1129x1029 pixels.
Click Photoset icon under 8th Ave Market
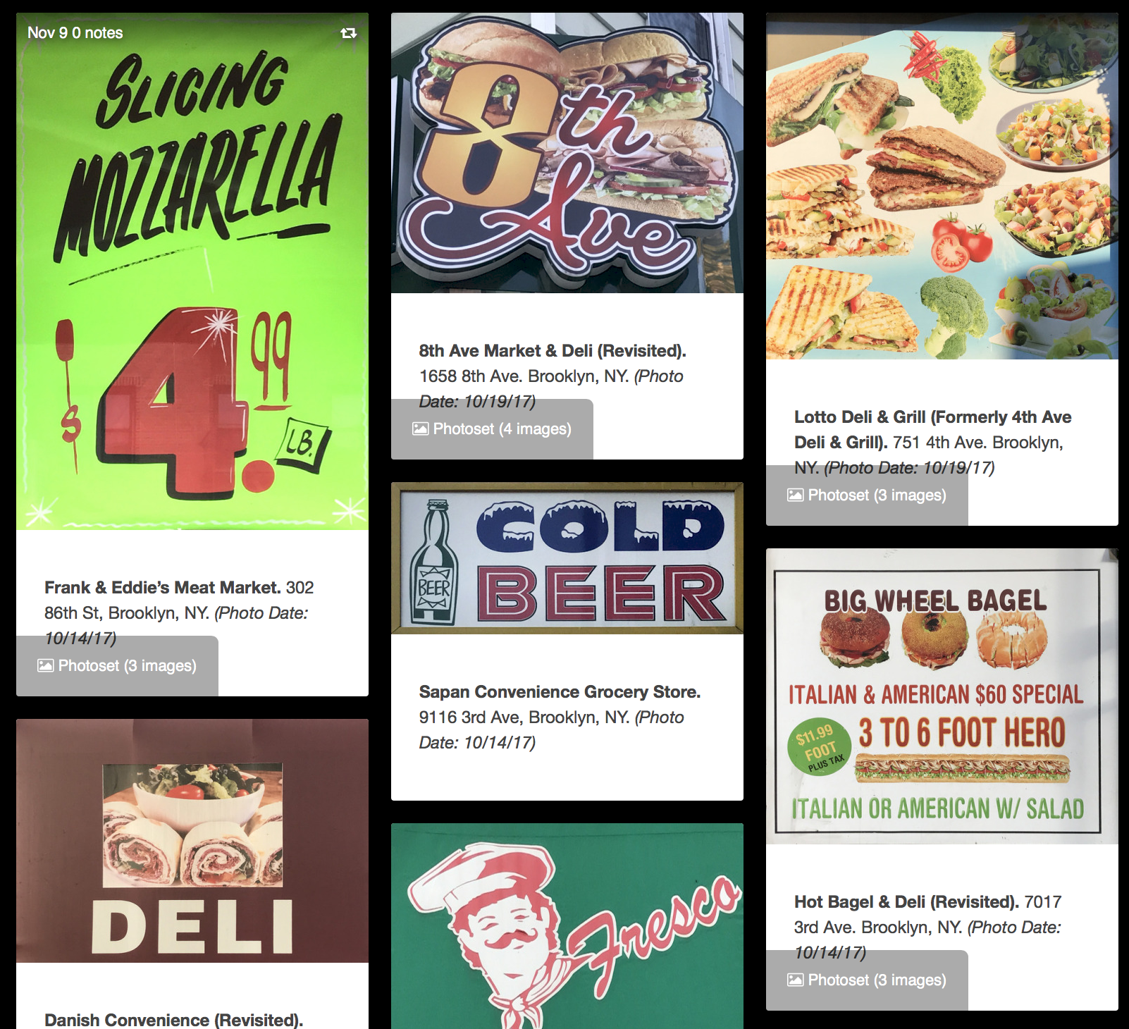click(x=421, y=429)
